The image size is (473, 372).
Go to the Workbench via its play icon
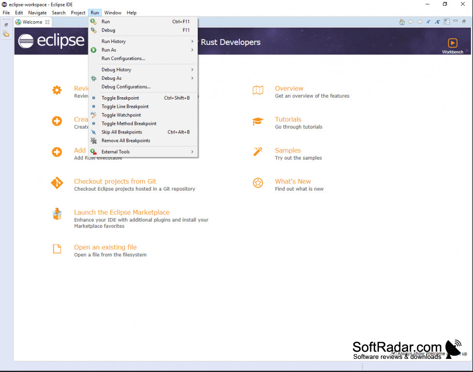(453, 43)
